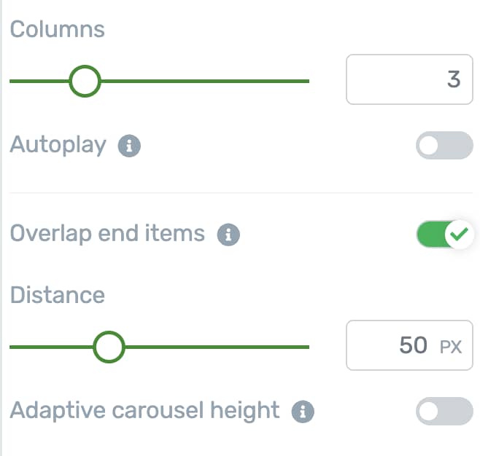Click the Autoplay label text
The width and height of the screenshot is (480, 456).
(x=58, y=145)
